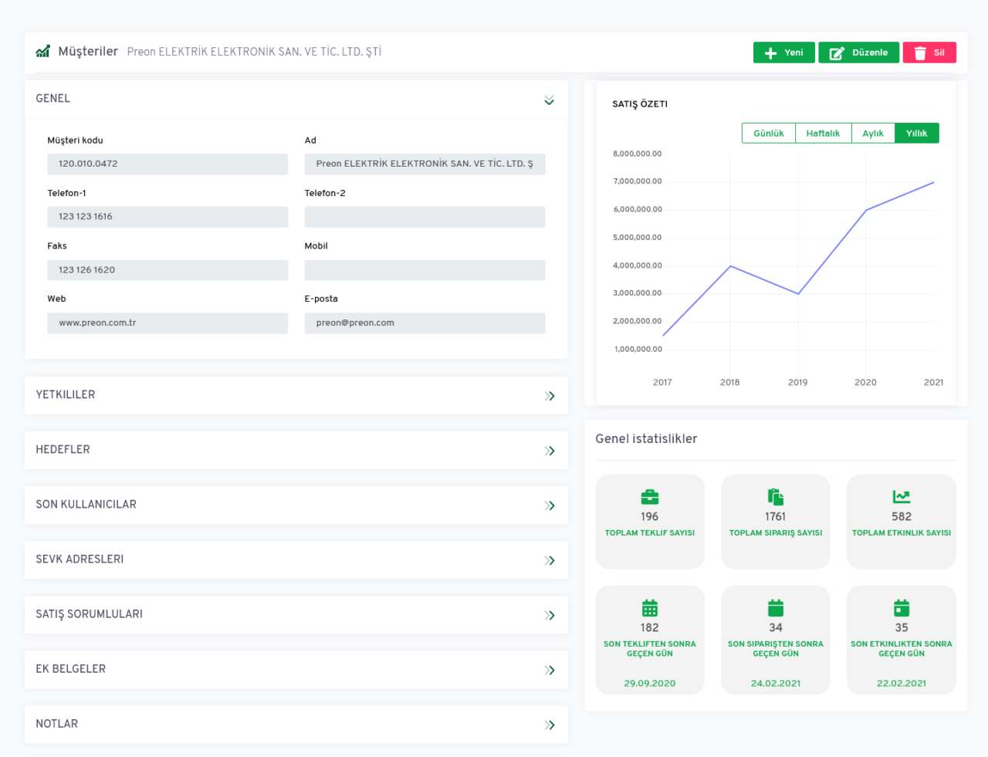Click the 1761 sipariş count value
Image resolution: width=988 pixels, height=757 pixels.
(x=776, y=516)
